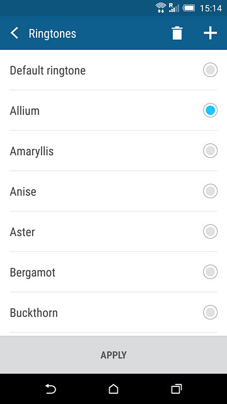
Task: Tap the recent apps navigation button
Action: tap(177, 389)
